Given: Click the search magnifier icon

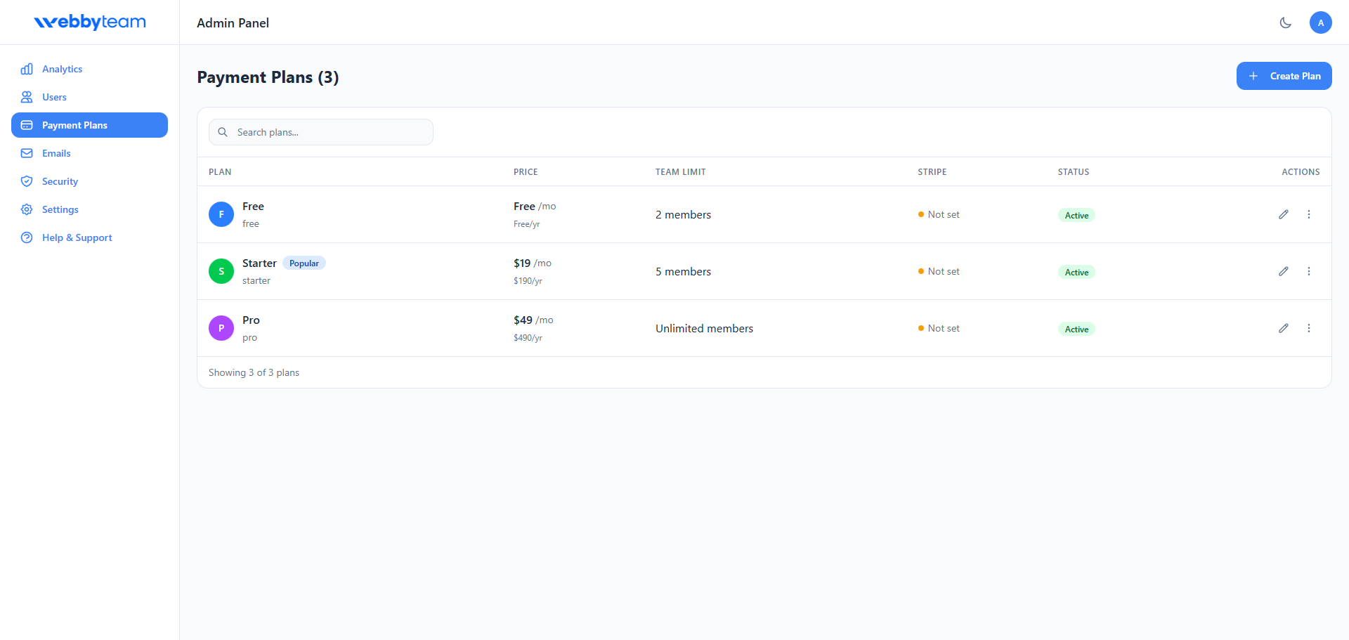Looking at the screenshot, I should tap(223, 132).
